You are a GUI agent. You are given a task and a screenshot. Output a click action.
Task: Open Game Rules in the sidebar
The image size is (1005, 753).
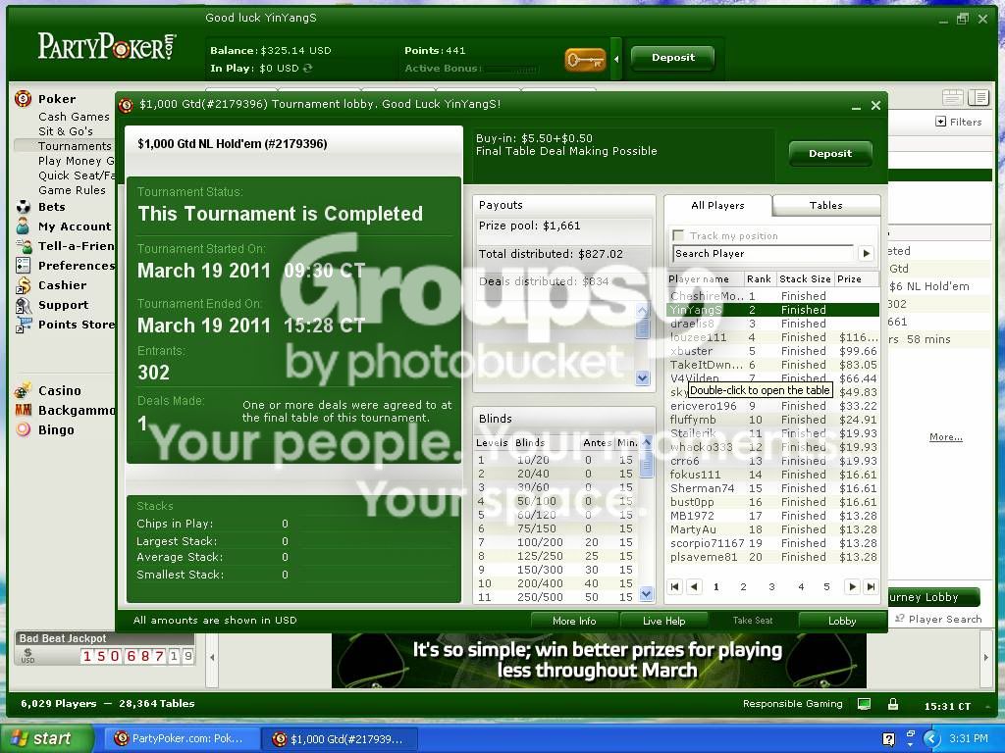click(x=72, y=190)
